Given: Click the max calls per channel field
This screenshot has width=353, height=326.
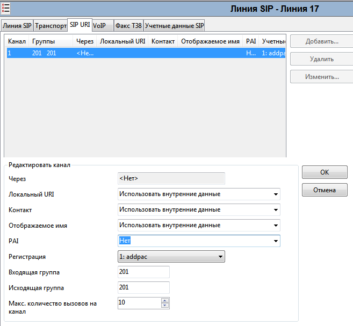Looking at the screenshot, I should click(x=140, y=303).
